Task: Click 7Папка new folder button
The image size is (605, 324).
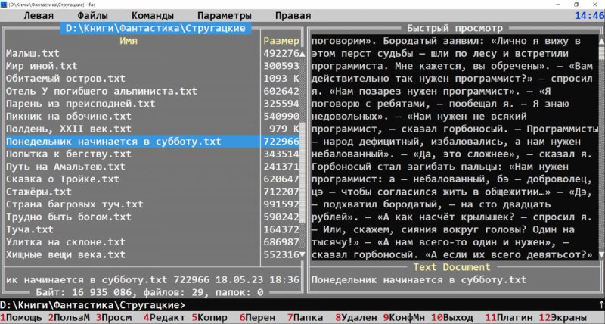Action: (x=306, y=318)
